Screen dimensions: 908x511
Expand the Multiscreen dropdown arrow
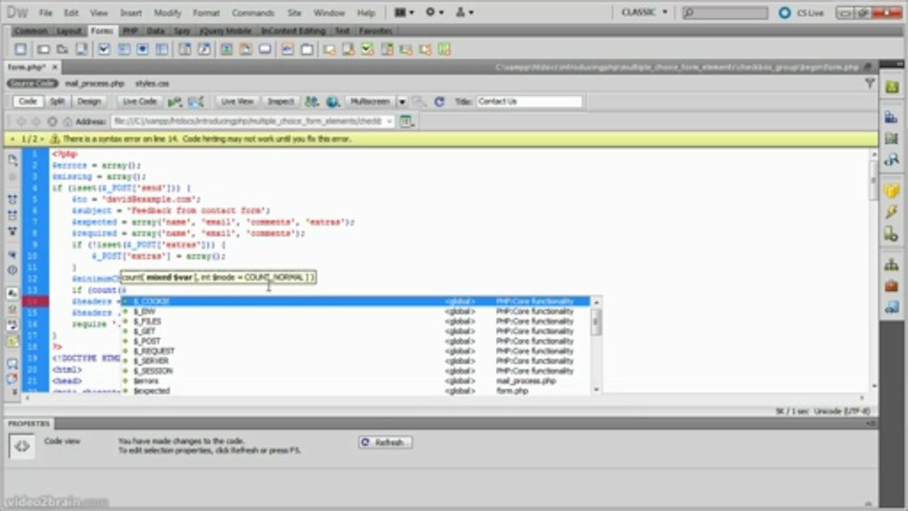point(402,101)
